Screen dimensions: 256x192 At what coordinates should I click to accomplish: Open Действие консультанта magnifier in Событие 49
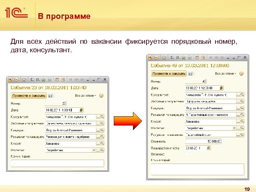pyautogui.click(x=242, y=101)
